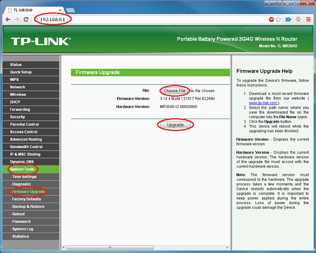Open Quick Setup in sidebar
The image size is (316, 253).
point(31,72)
